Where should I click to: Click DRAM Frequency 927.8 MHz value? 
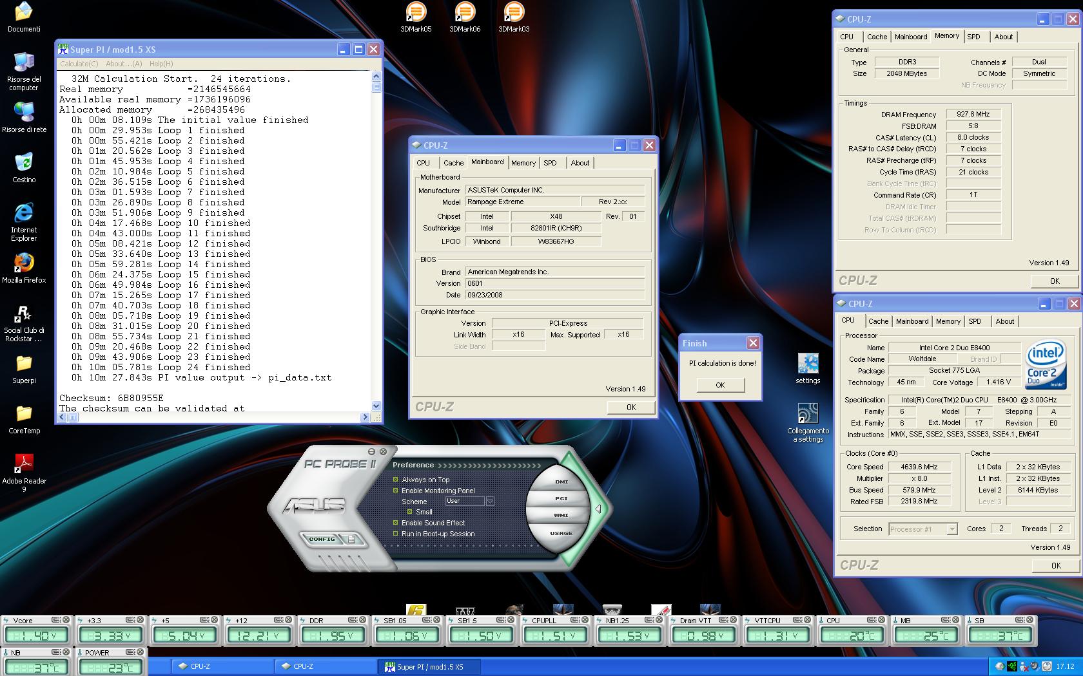click(973, 114)
